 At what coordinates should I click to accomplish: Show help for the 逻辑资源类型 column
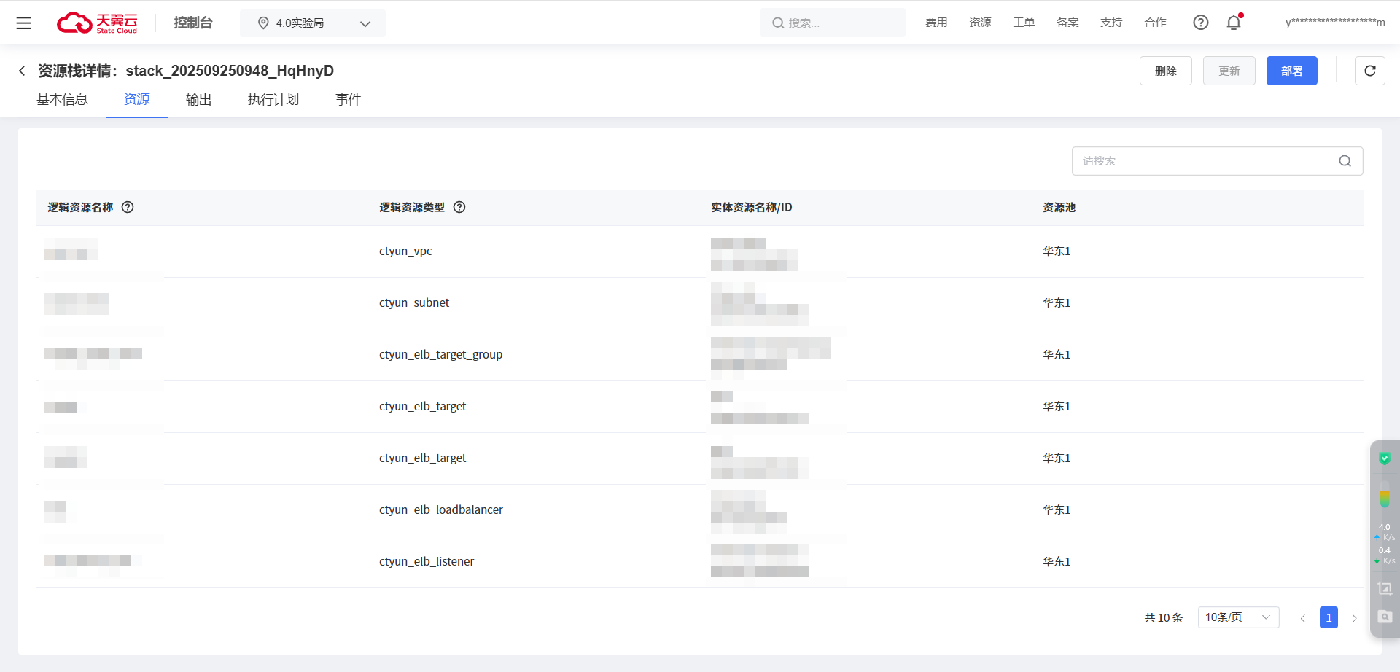pyautogui.click(x=459, y=207)
